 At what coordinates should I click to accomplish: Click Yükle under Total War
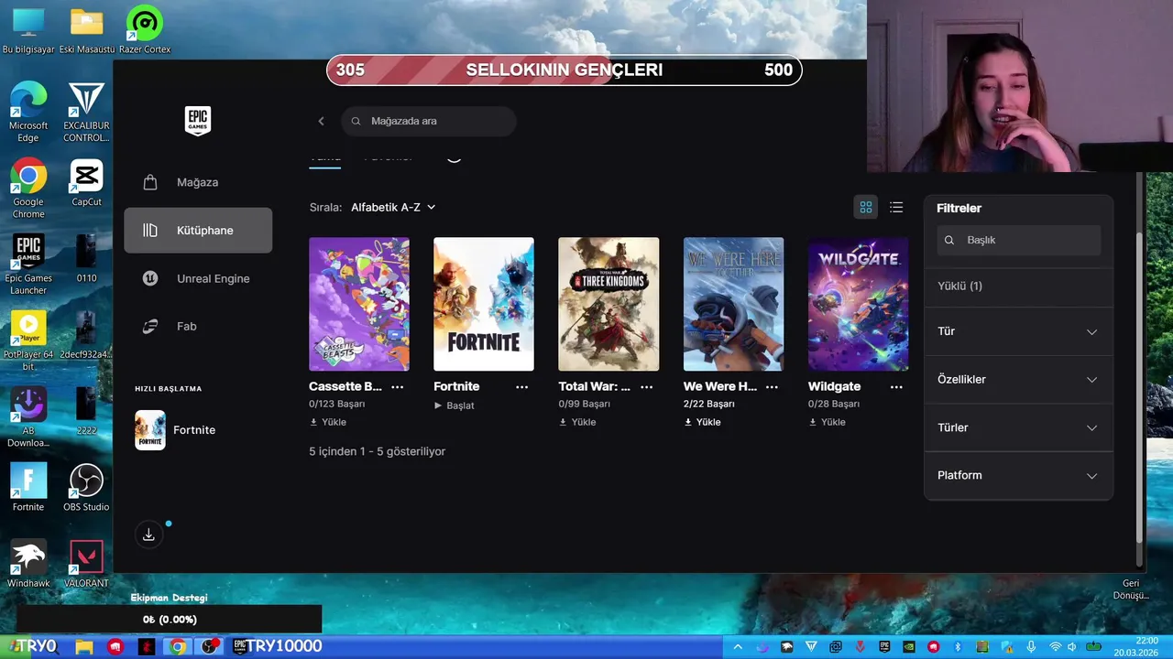(577, 422)
